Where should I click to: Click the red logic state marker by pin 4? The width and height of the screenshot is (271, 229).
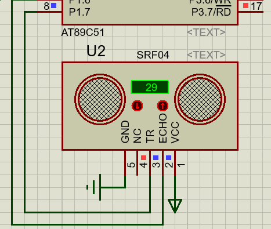click(x=143, y=158)
